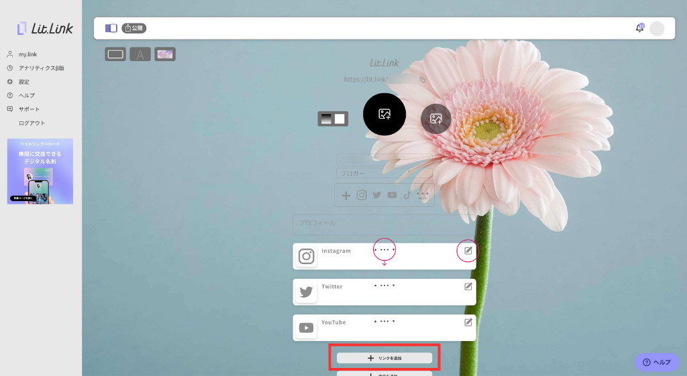Edit the YouTube link card

click(468, 322)
